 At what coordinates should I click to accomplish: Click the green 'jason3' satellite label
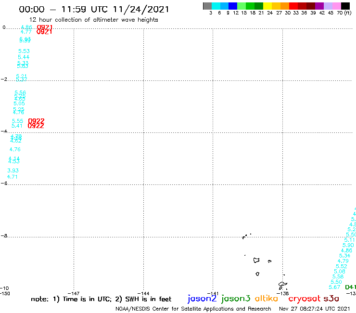(x=236, y=299)
